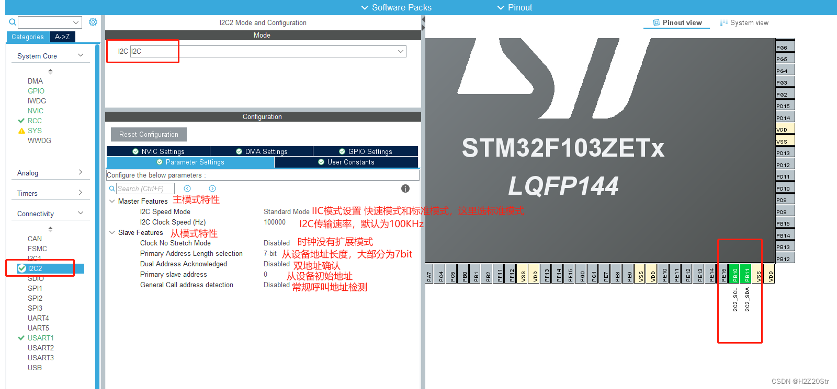
Task: Open the settings gear in categories panel
Action: [x=93, y=22]
